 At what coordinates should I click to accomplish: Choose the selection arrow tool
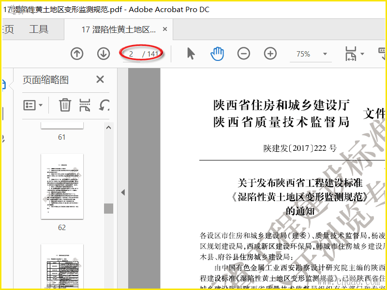[x=191, y=54]
